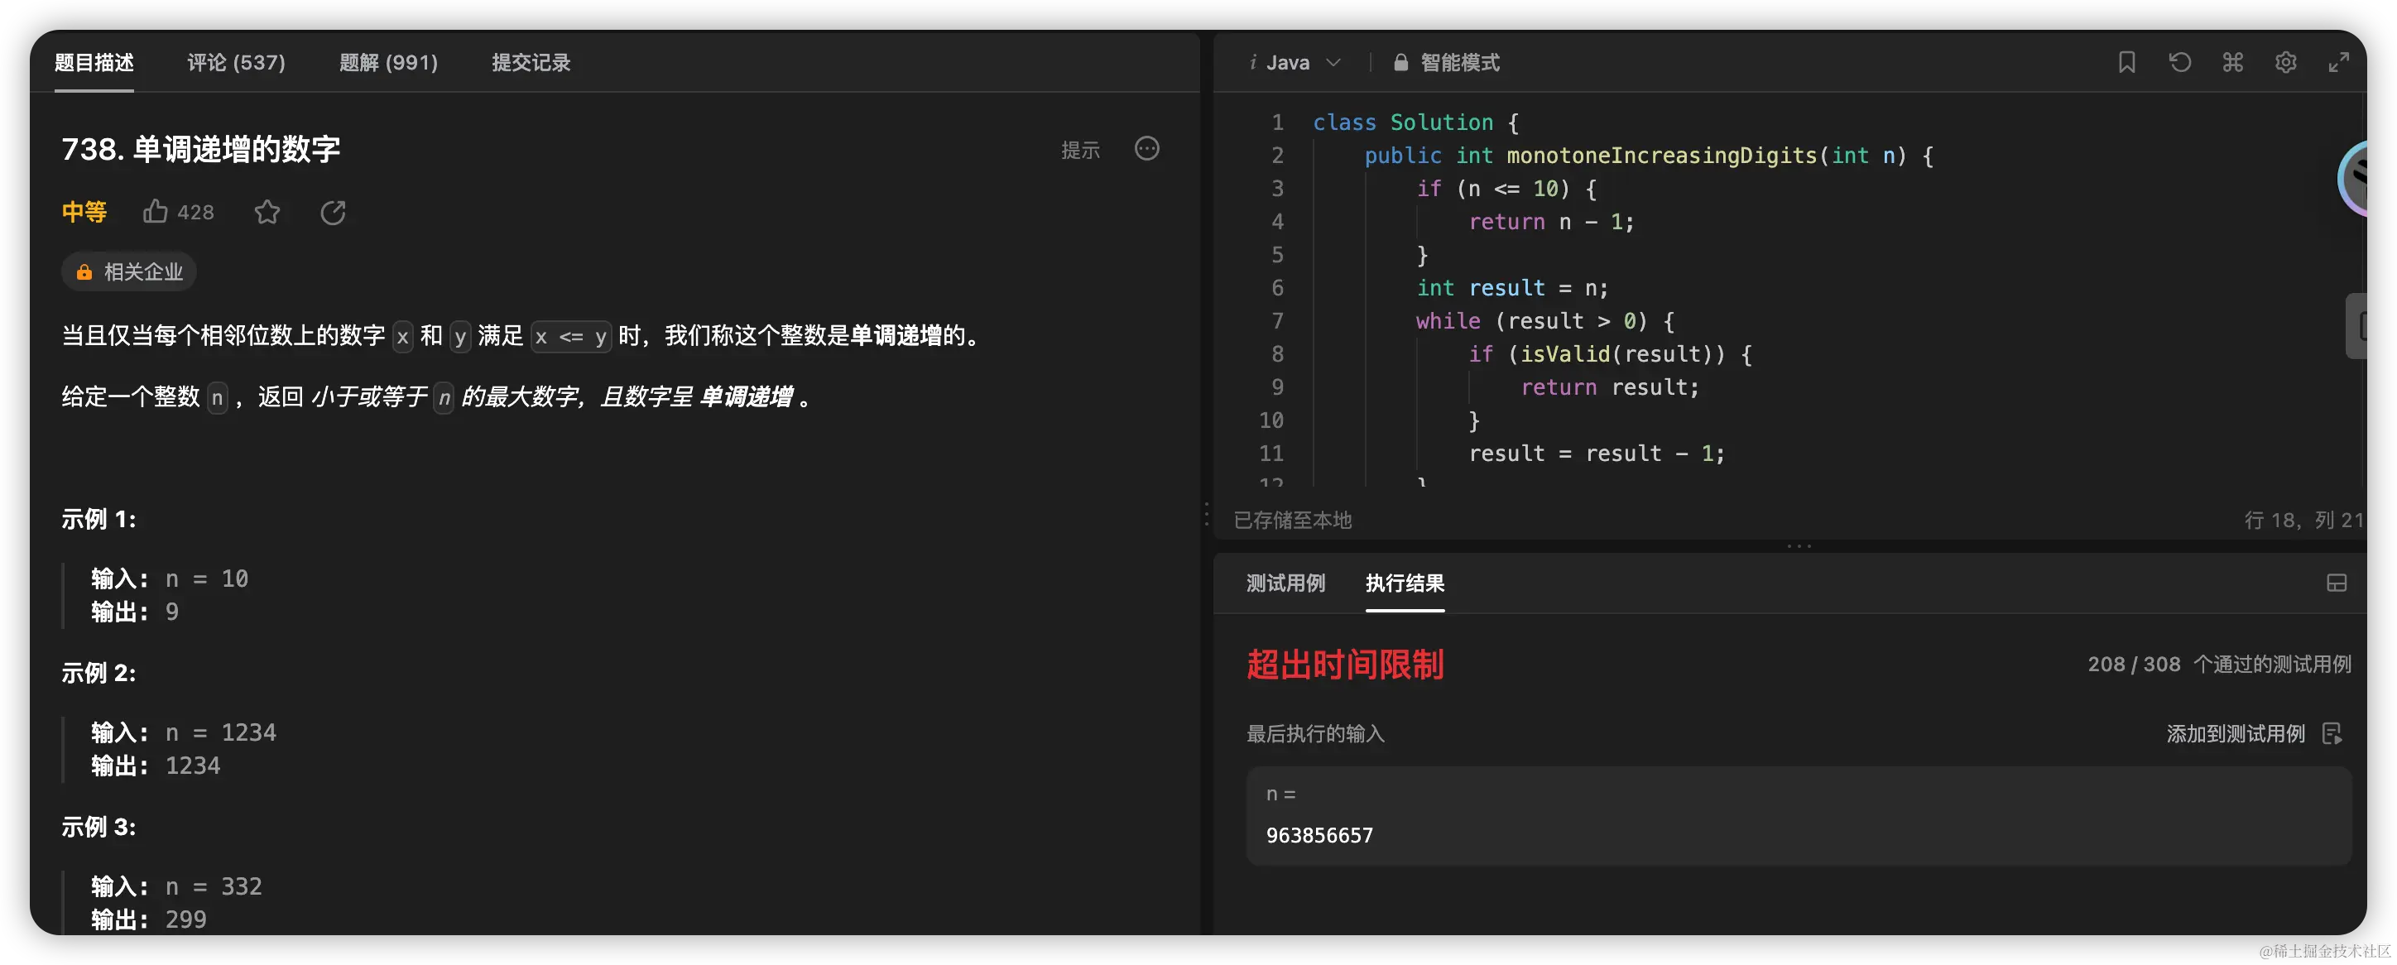Open the more options ellipsis icon
2397x965 pixels.
pyautogui.click(x=1146, y=149)
